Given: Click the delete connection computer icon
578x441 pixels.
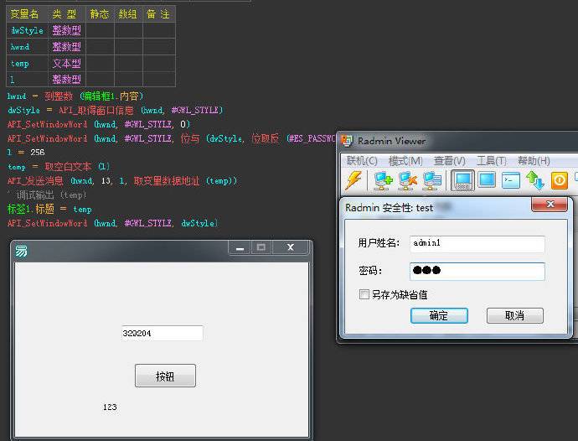Looking at the screenshot, I should (x=408, y=179).
